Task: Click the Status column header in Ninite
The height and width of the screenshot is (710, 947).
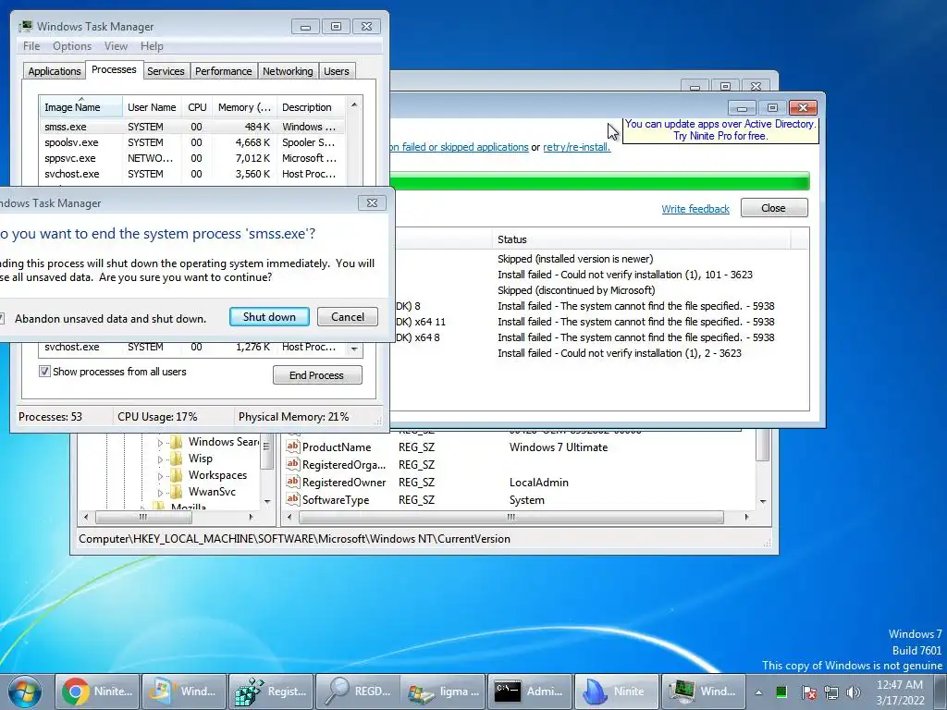Action: pyautogui.click(x=641, y=239)
